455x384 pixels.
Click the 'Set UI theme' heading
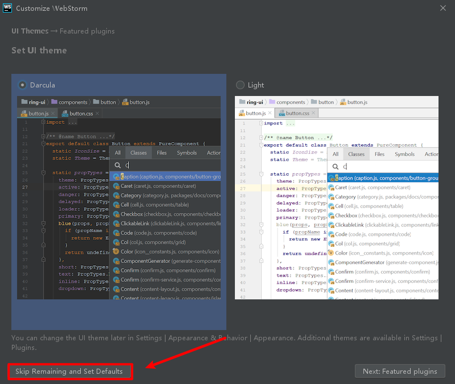click(x=39, y=51)
